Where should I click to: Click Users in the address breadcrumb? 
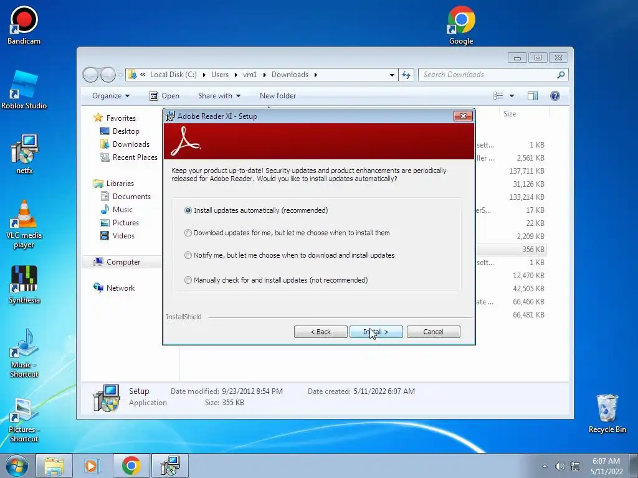tap(220, 75)
